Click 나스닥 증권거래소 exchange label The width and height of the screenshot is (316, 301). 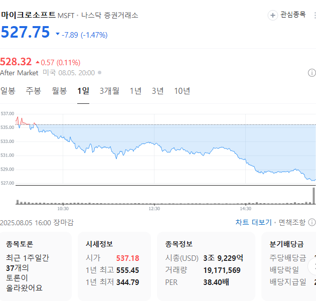click(110, 16)
